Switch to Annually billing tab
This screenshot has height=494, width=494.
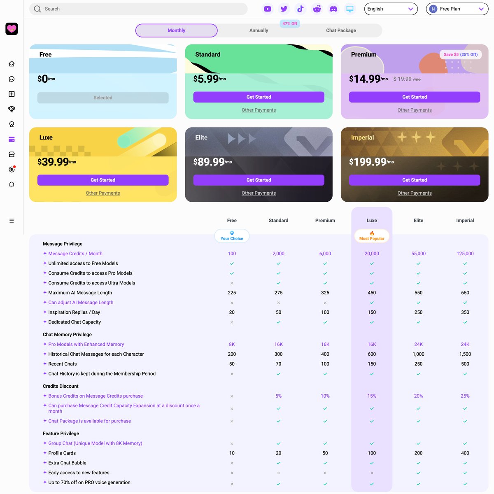(259, 30)
